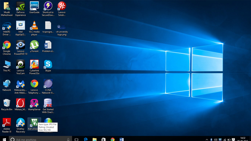Select Malwarebytes Anti-Malware icon

click(x=20, y=84)
